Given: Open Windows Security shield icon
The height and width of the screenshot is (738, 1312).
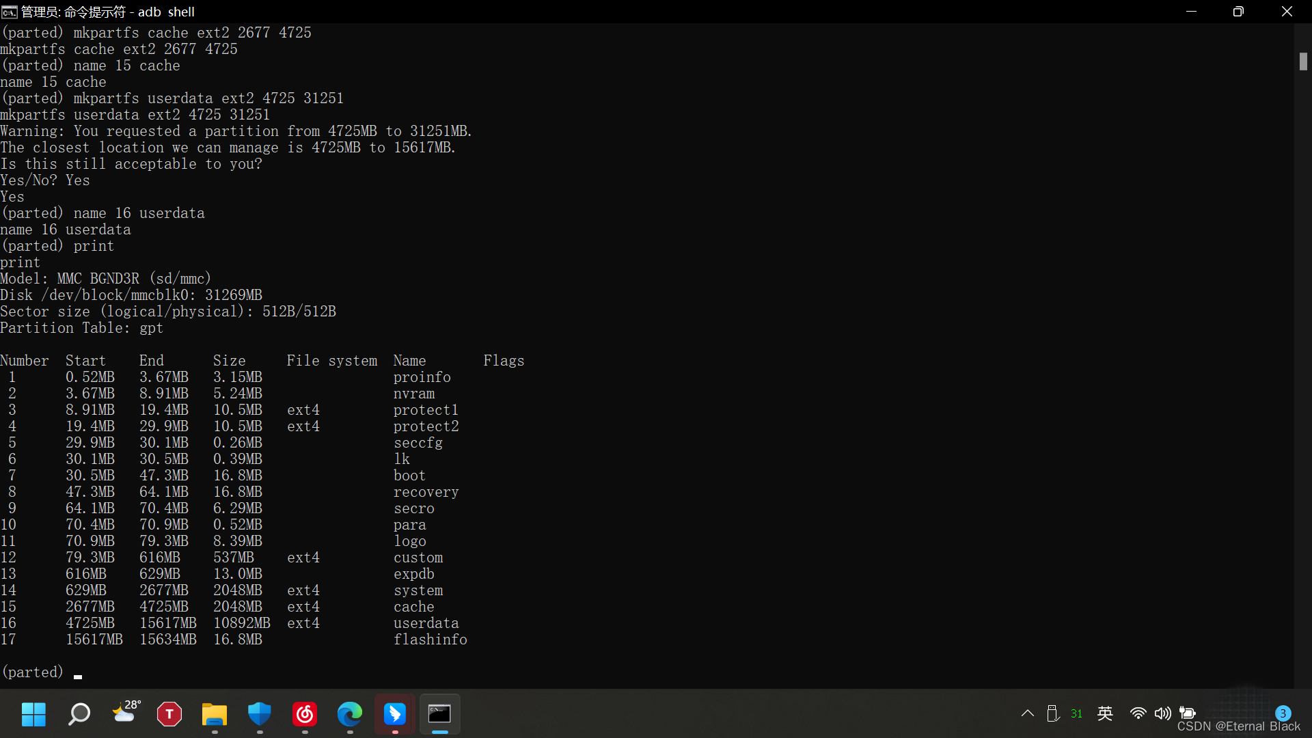Looking at the screenshot, I should [260, 714].
